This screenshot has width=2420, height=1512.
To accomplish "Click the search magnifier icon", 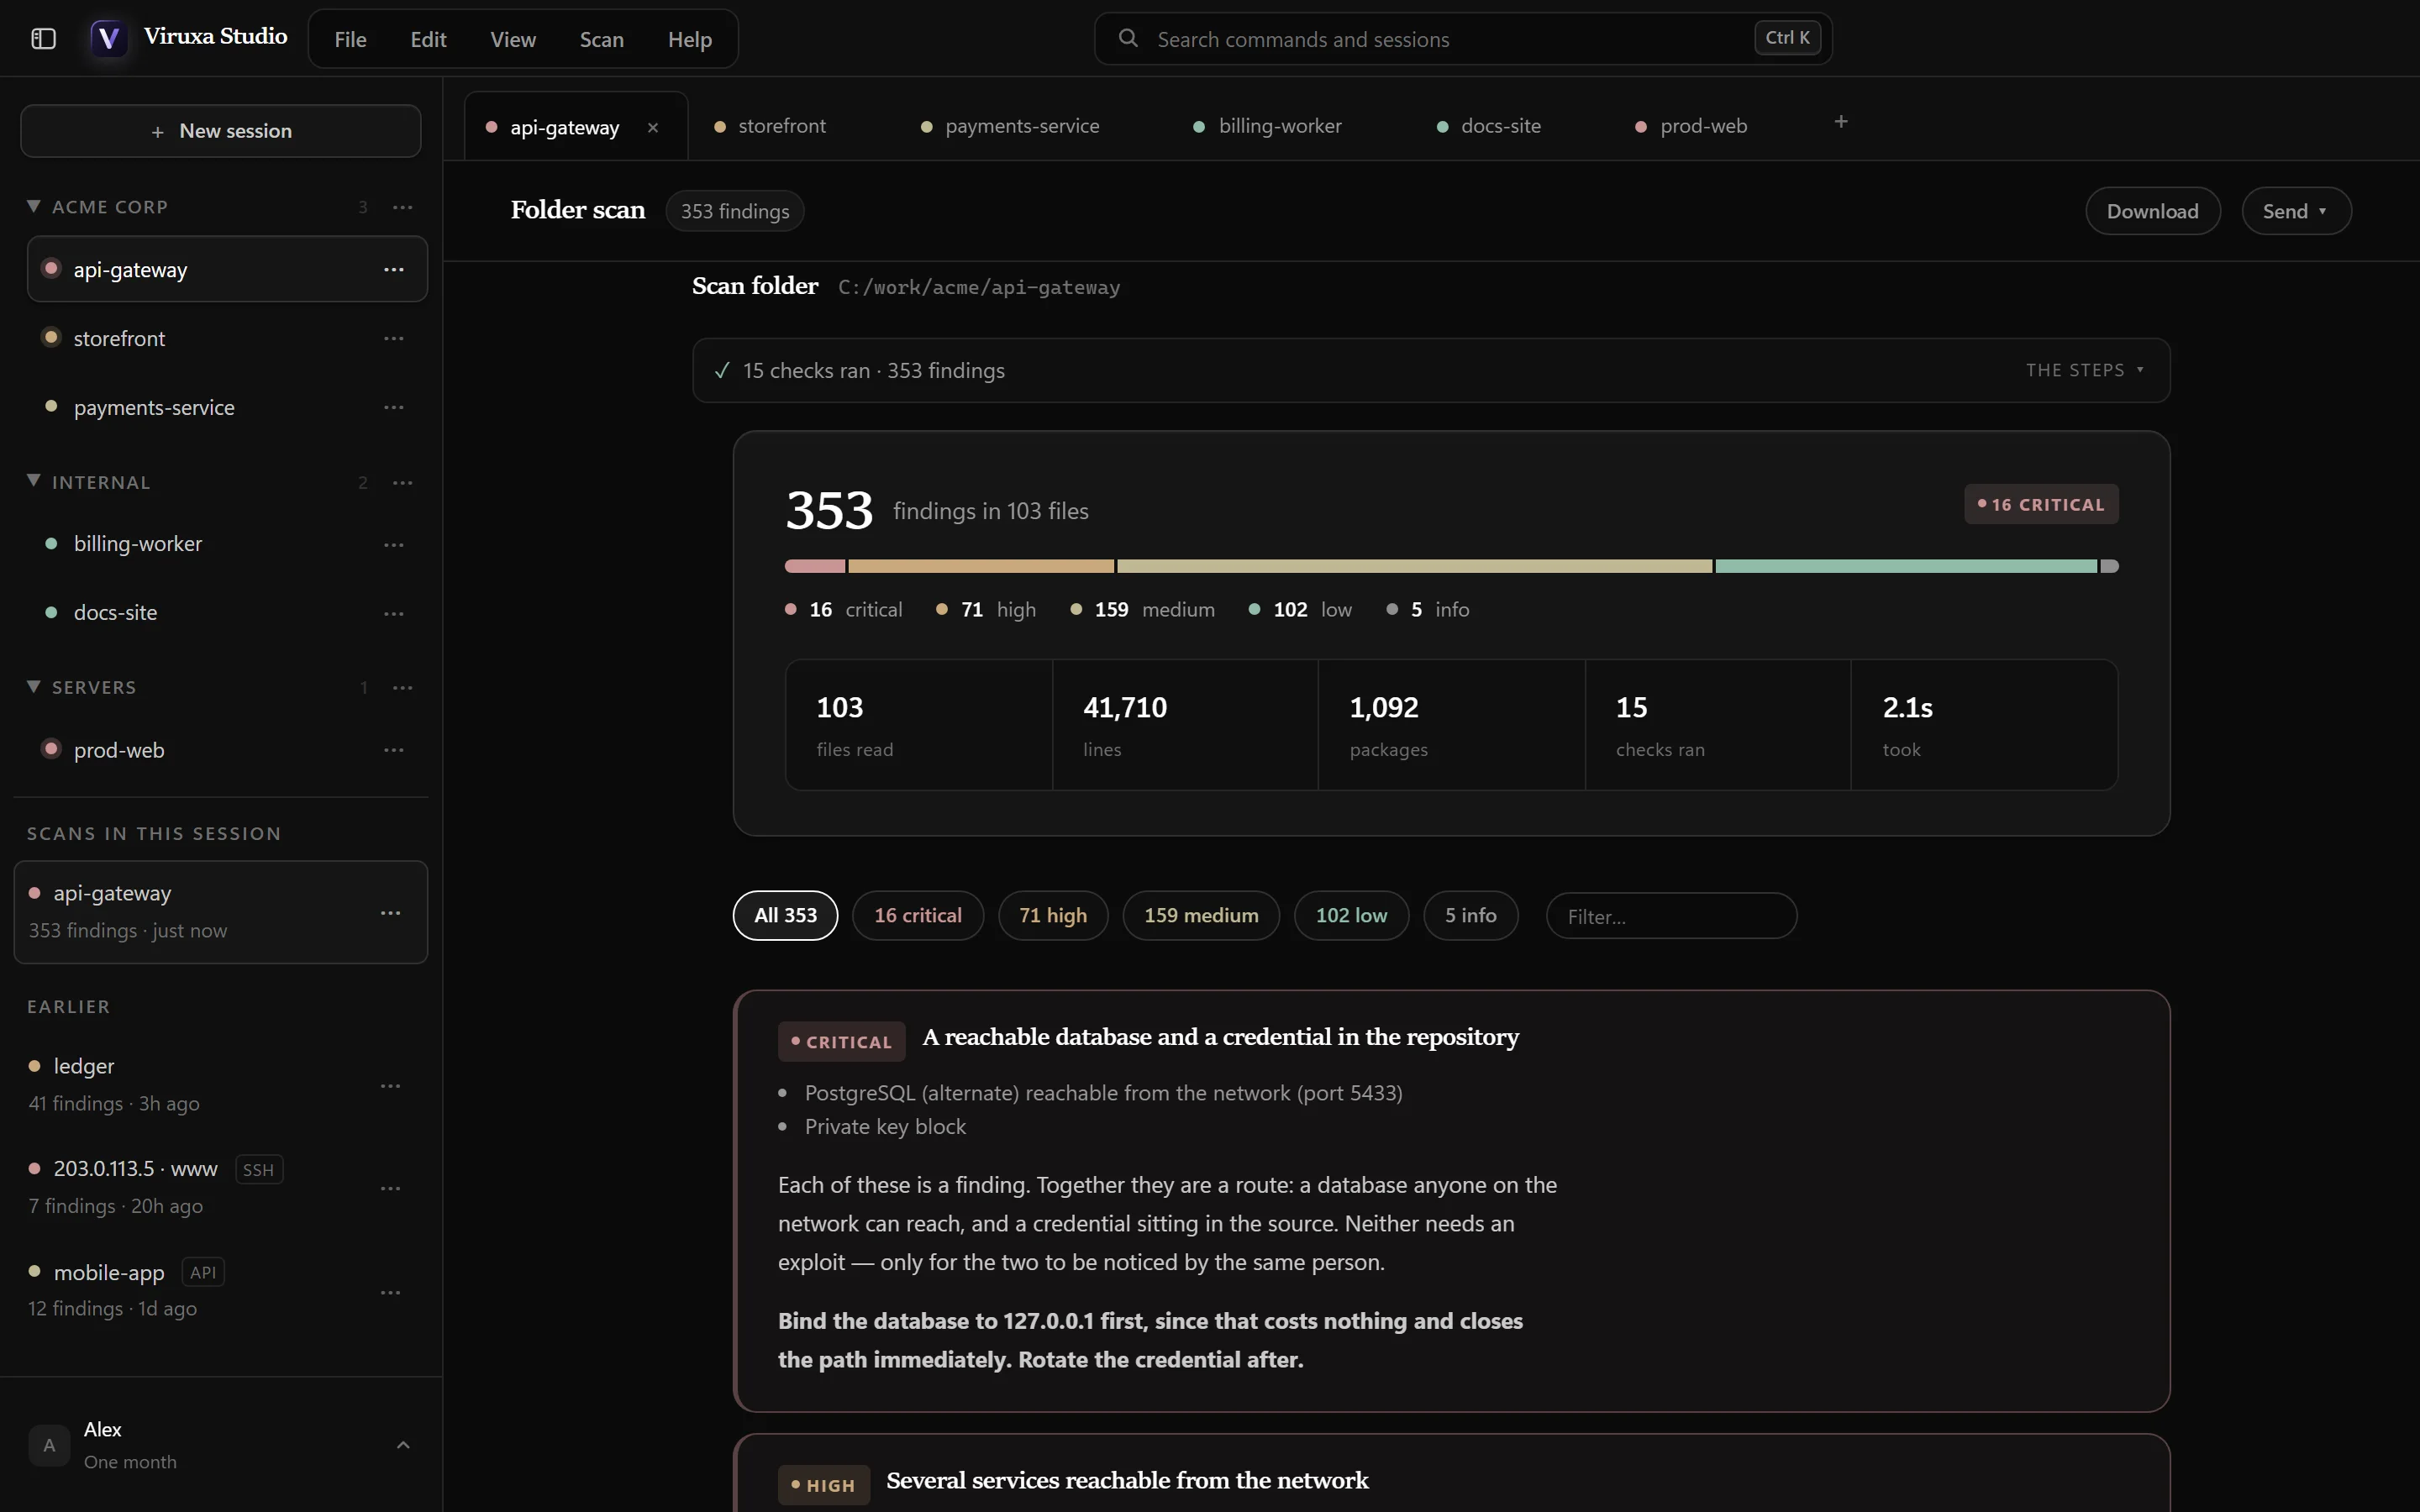I will click(1128, 38).
